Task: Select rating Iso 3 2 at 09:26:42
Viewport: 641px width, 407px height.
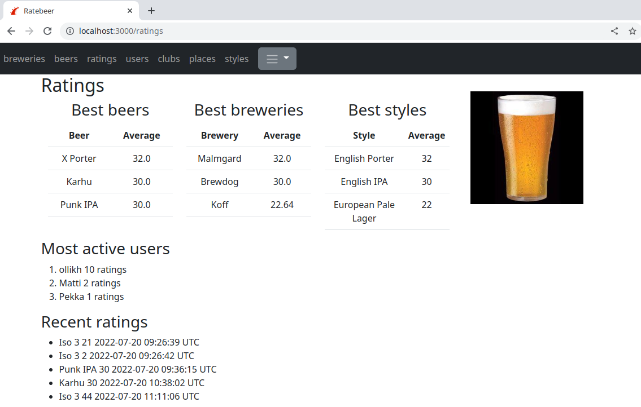Action: point(127,356)
